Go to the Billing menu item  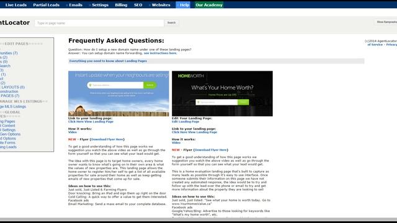tap(121, 5)
